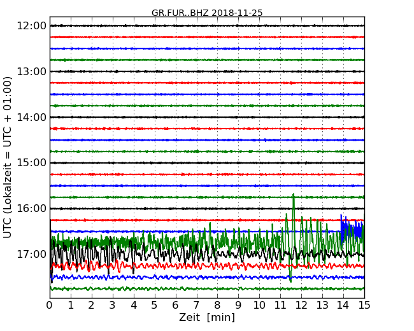Click x-axis tick label 6

(x=175, y=306)
